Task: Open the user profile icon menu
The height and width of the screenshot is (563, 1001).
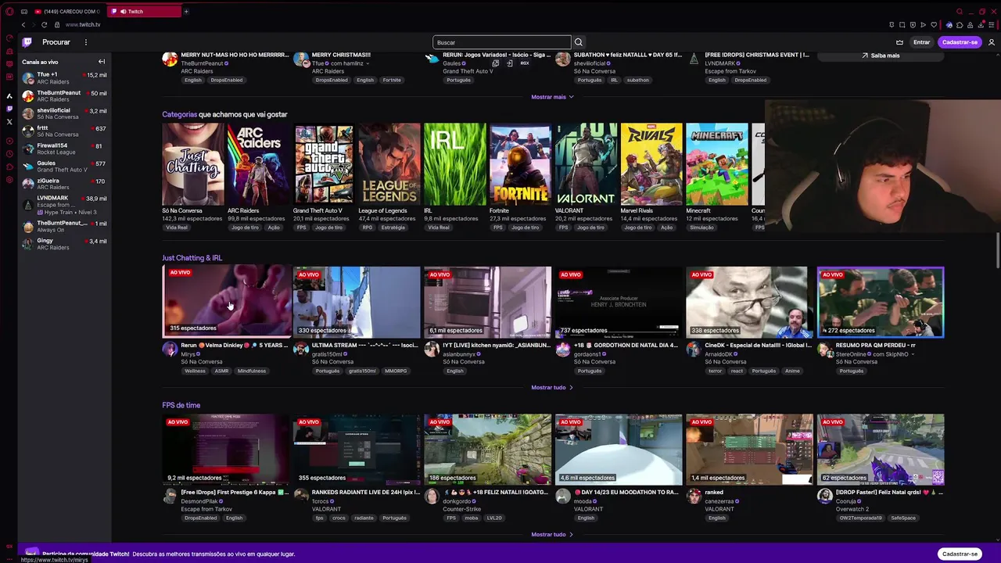Action: pos(992,42)
